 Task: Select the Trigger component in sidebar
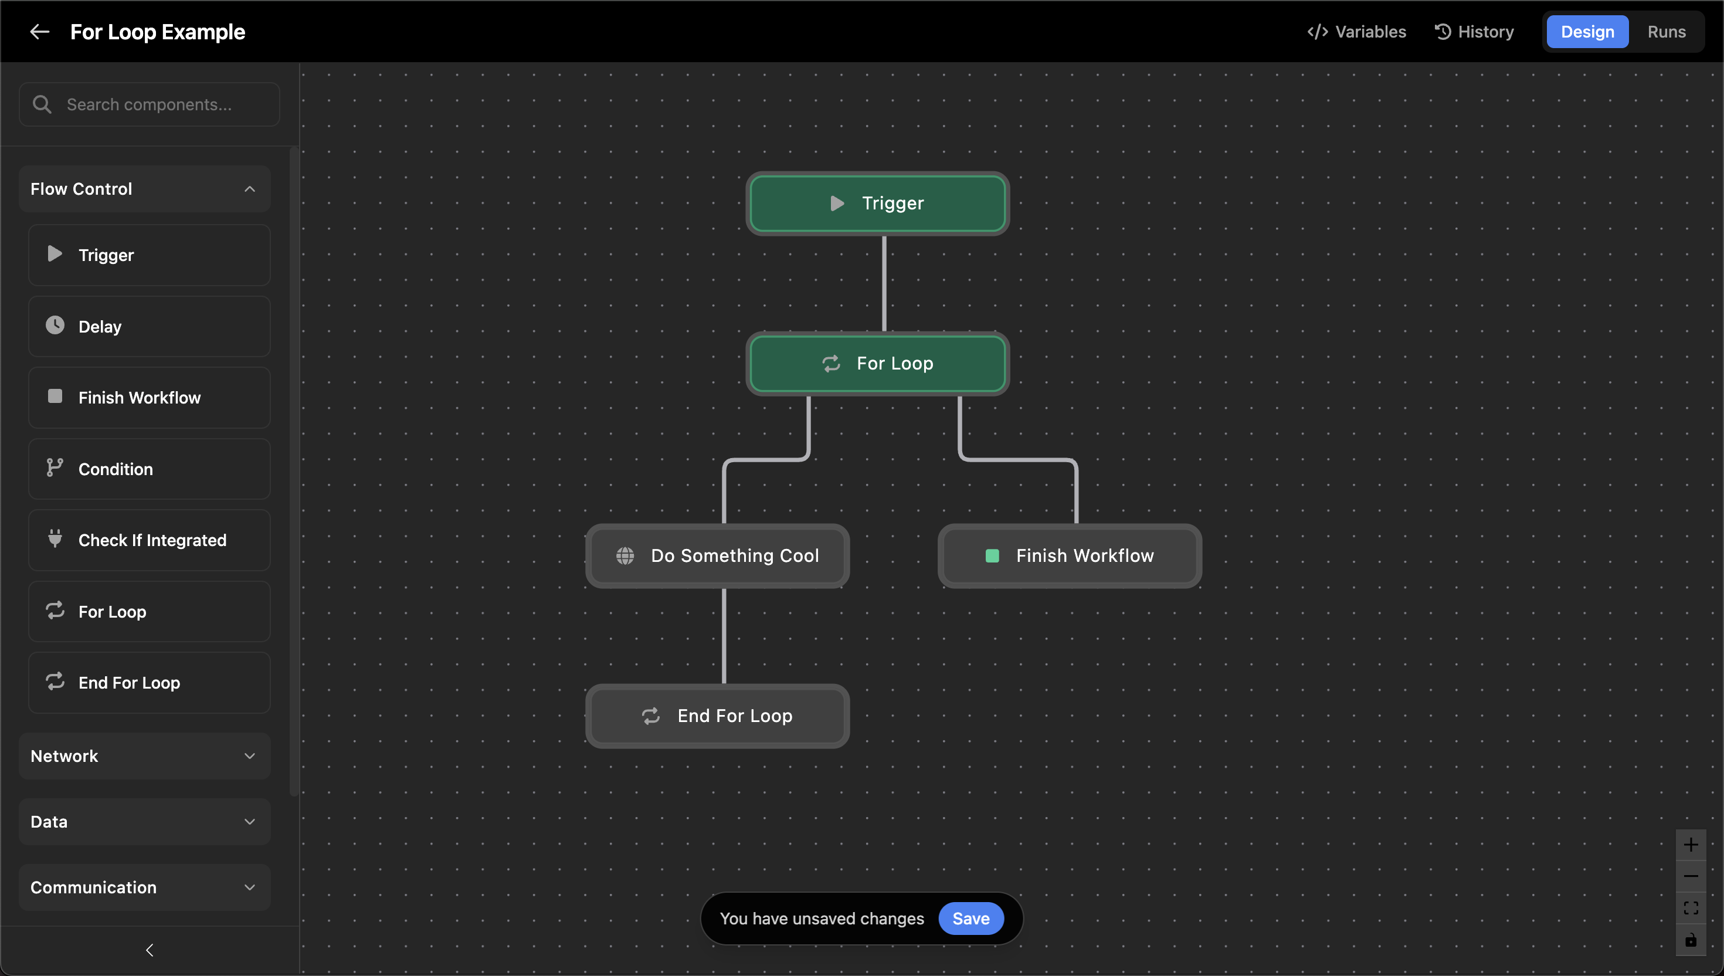pyautogui.click(x=149, y=255)
